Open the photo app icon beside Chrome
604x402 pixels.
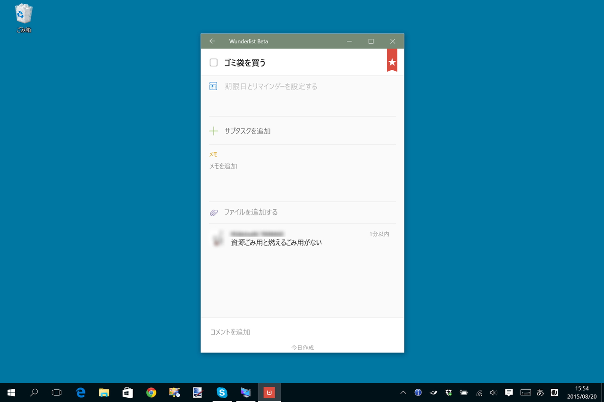[x=175, y=393]
